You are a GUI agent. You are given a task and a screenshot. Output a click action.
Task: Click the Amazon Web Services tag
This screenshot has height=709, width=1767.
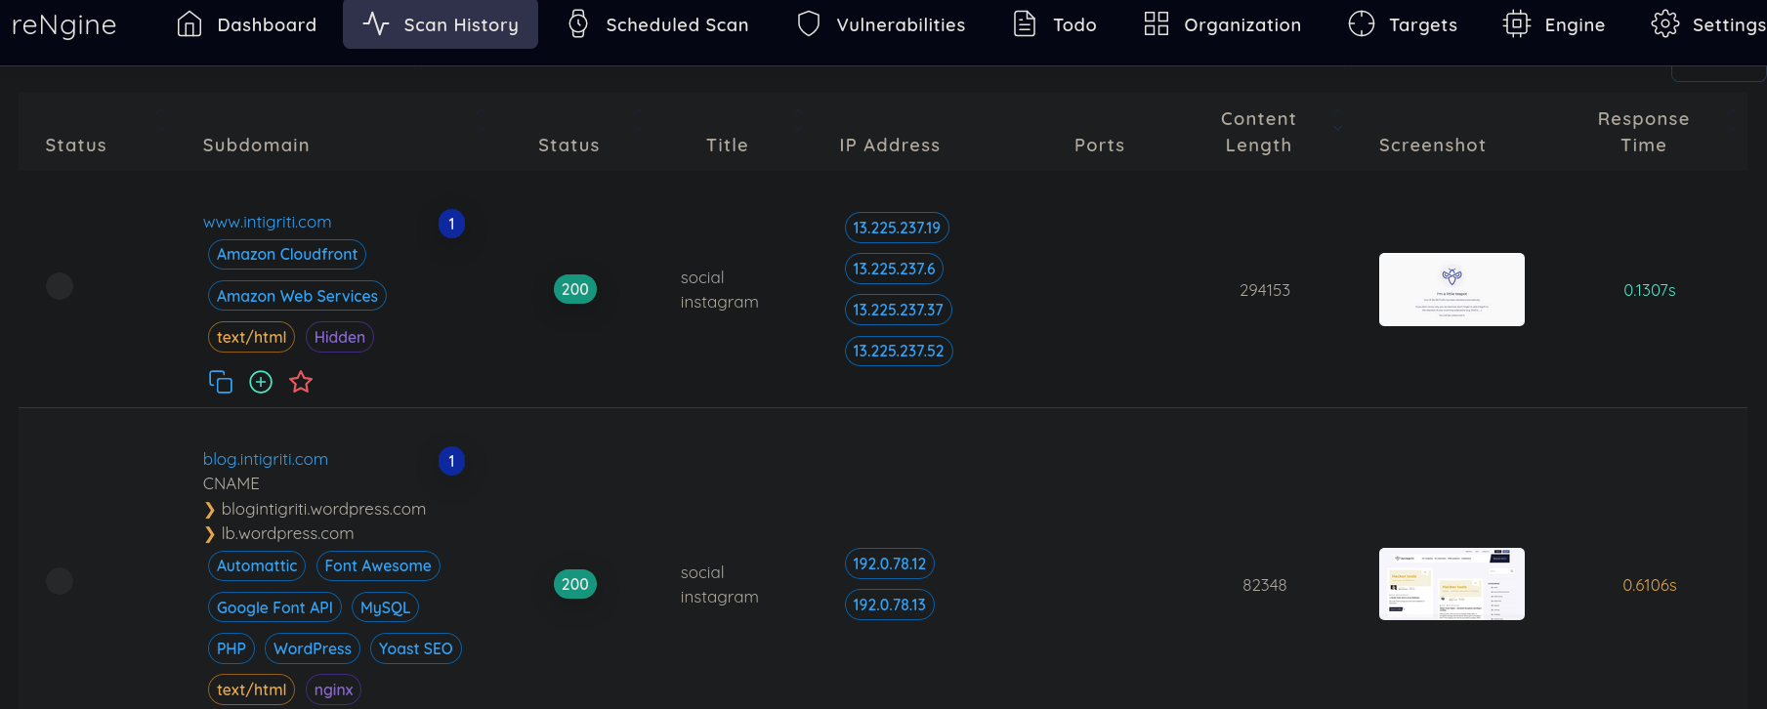(x=297, y=296)
